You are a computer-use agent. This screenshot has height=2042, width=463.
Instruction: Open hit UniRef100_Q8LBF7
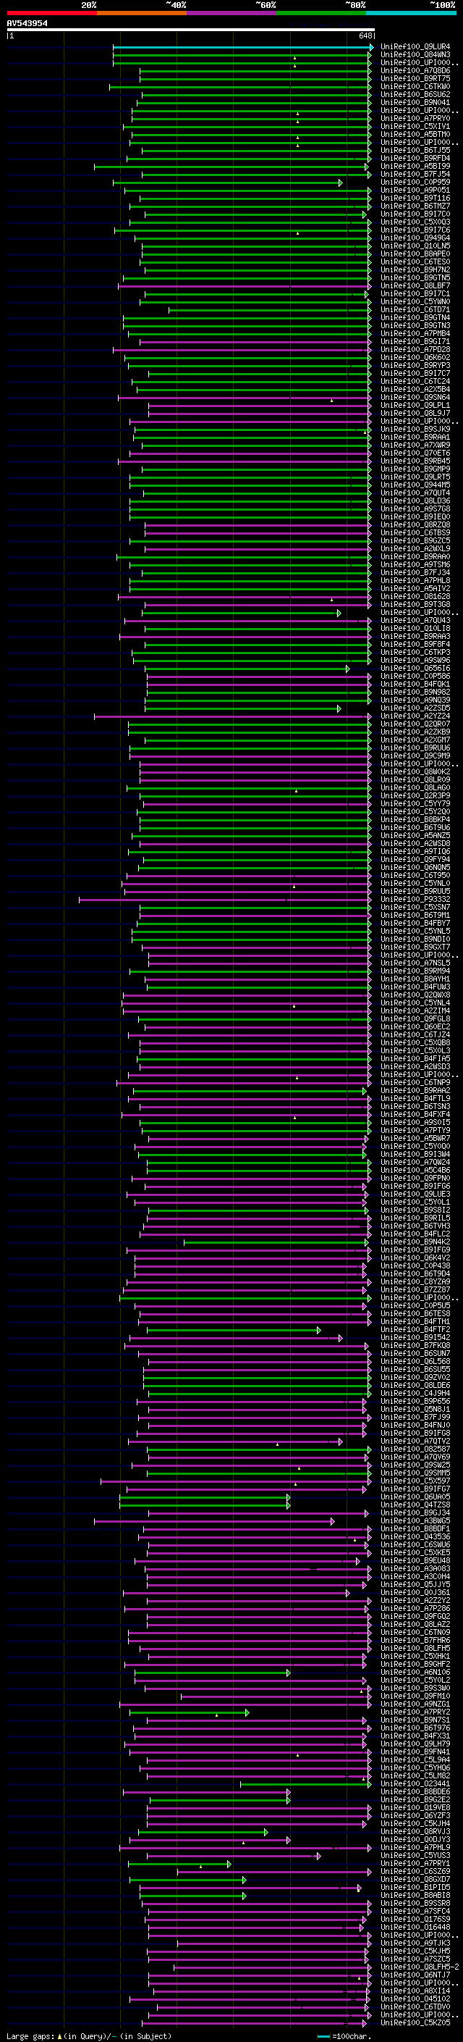[x=415, y=285]
